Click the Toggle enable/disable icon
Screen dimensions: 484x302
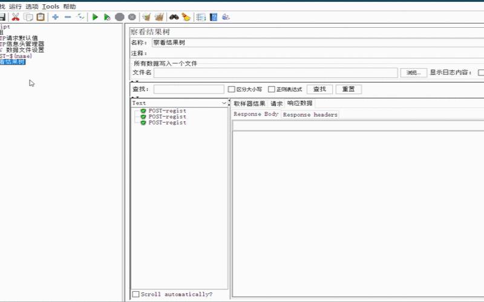click(x=80, y=17)
